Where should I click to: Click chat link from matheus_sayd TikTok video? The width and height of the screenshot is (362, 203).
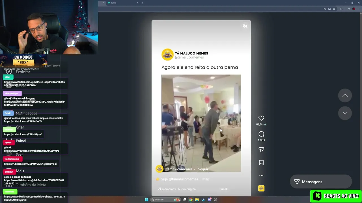click(34, 84)
